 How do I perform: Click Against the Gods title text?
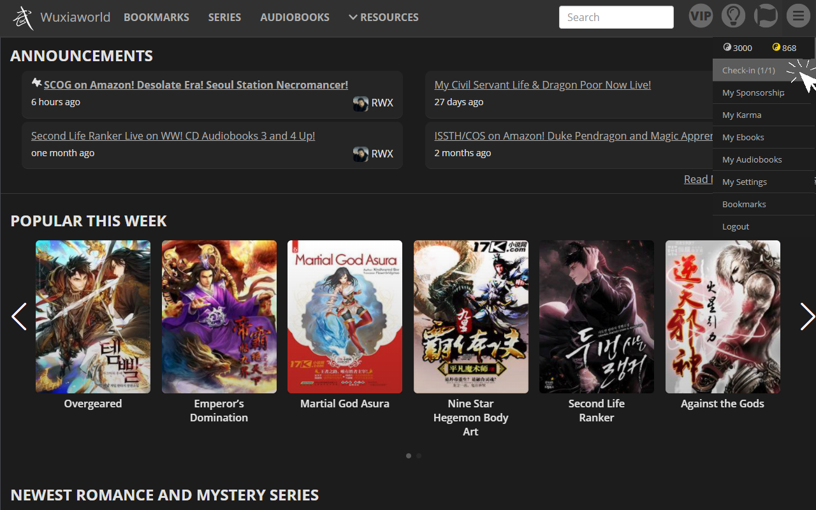722,404
